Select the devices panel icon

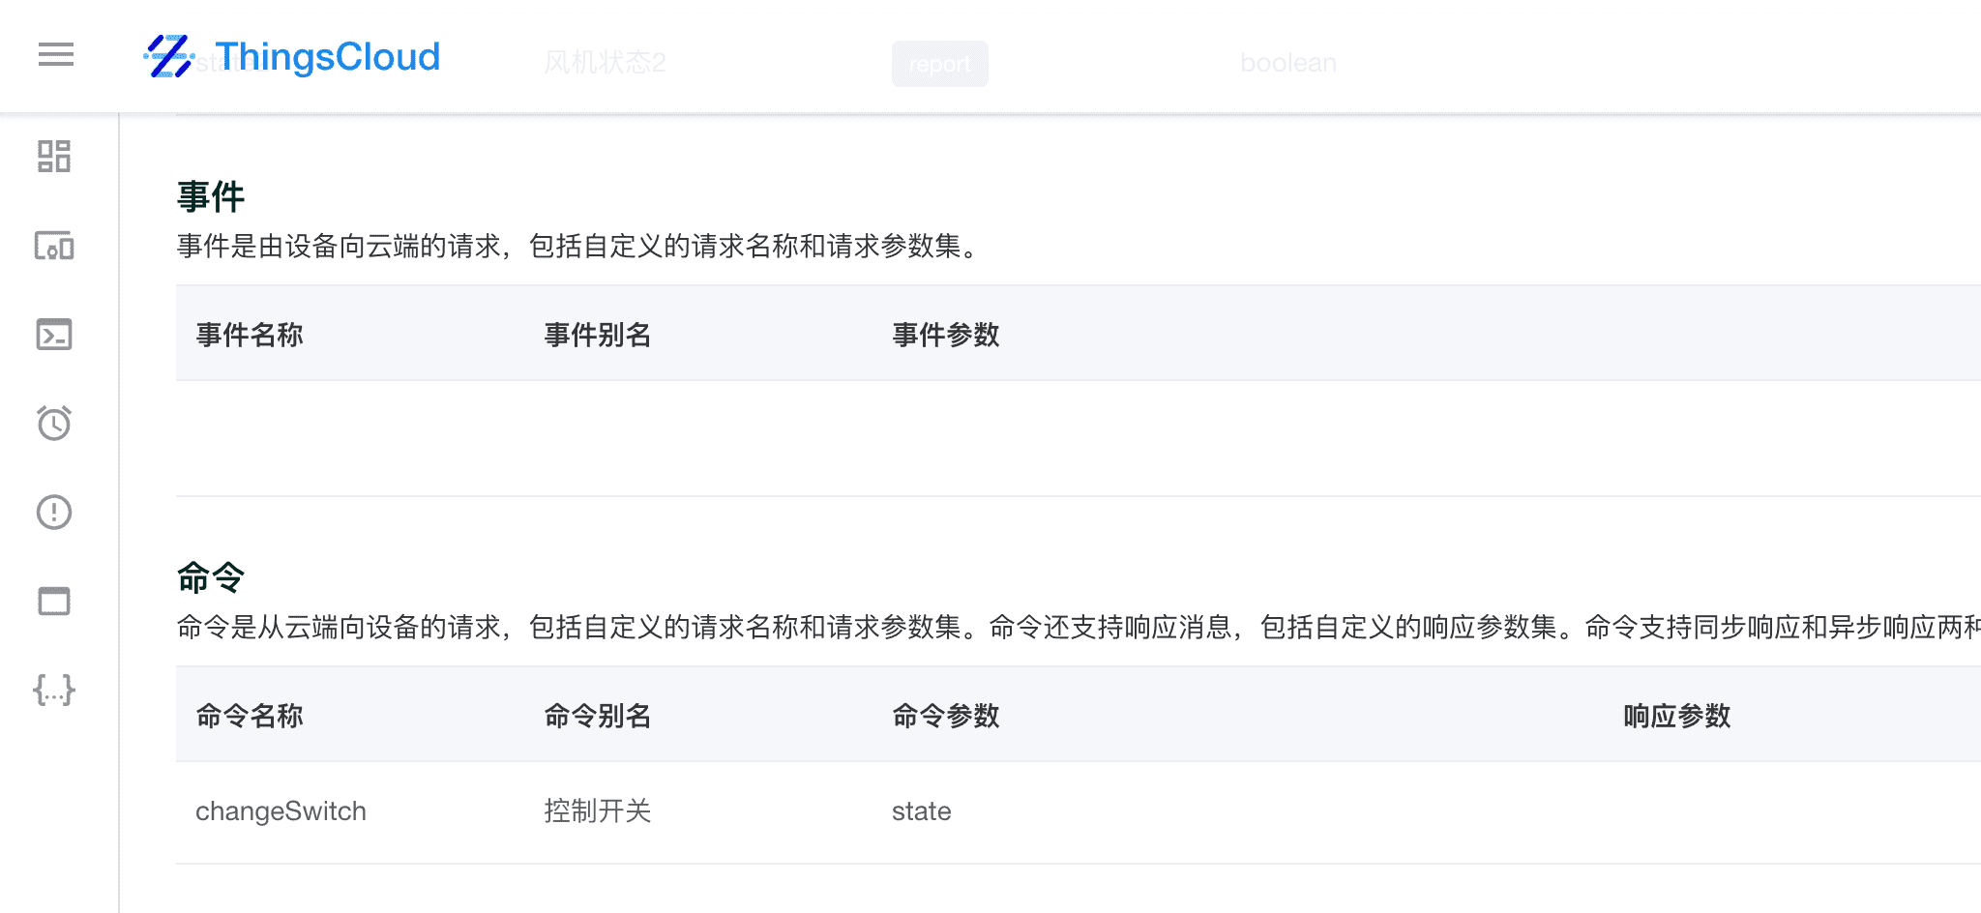pyautogui.click(x=54, y=247)
